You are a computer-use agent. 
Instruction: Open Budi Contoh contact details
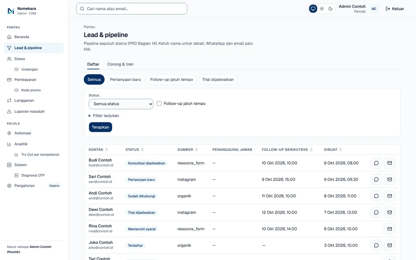100,160
